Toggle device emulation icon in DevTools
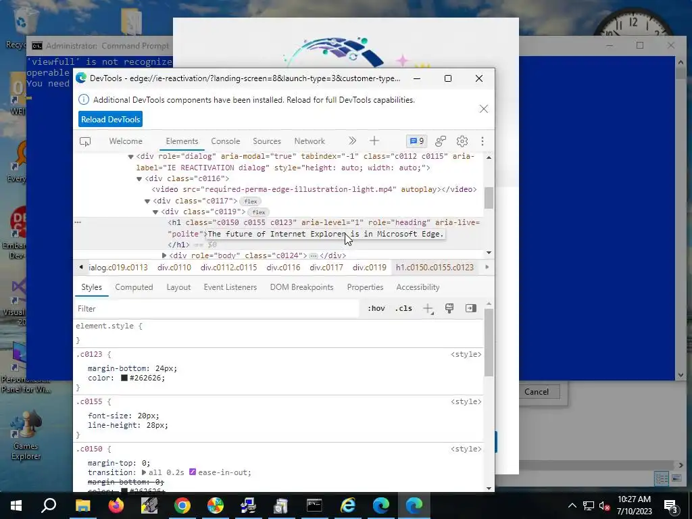This screenshot has width=692, height=519. click(84, 141)
